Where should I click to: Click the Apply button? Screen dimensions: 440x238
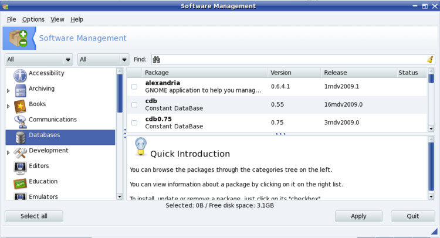click(x=358, y=216)
